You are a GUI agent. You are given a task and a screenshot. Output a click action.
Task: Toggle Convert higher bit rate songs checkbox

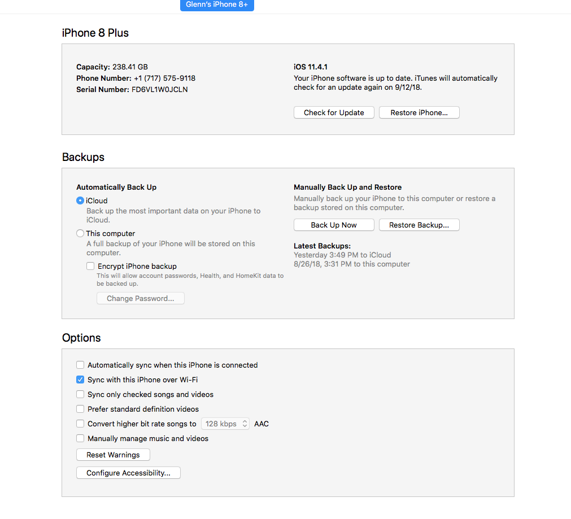[x=80, y=424]
